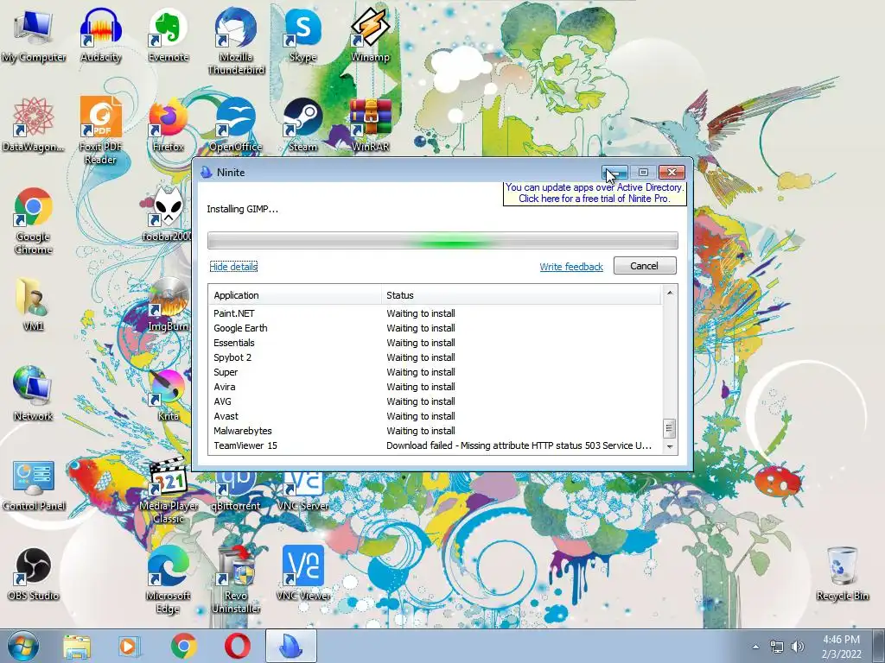The height and width of the screenshot is (663, 885).
Task: Open the Windows Start menu
Action: pyautogui.click(x=22, y=646)
